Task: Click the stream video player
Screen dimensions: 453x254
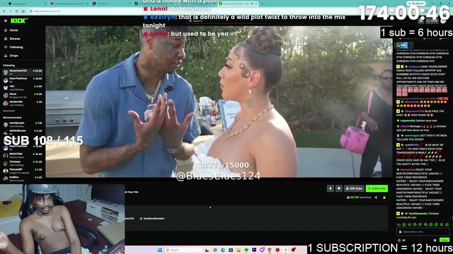Action: tap(219, 102)
